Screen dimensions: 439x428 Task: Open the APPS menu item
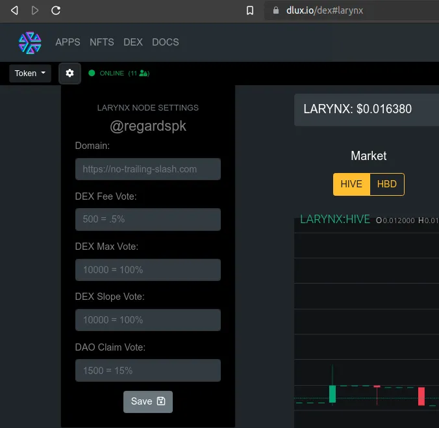point(68,42)
